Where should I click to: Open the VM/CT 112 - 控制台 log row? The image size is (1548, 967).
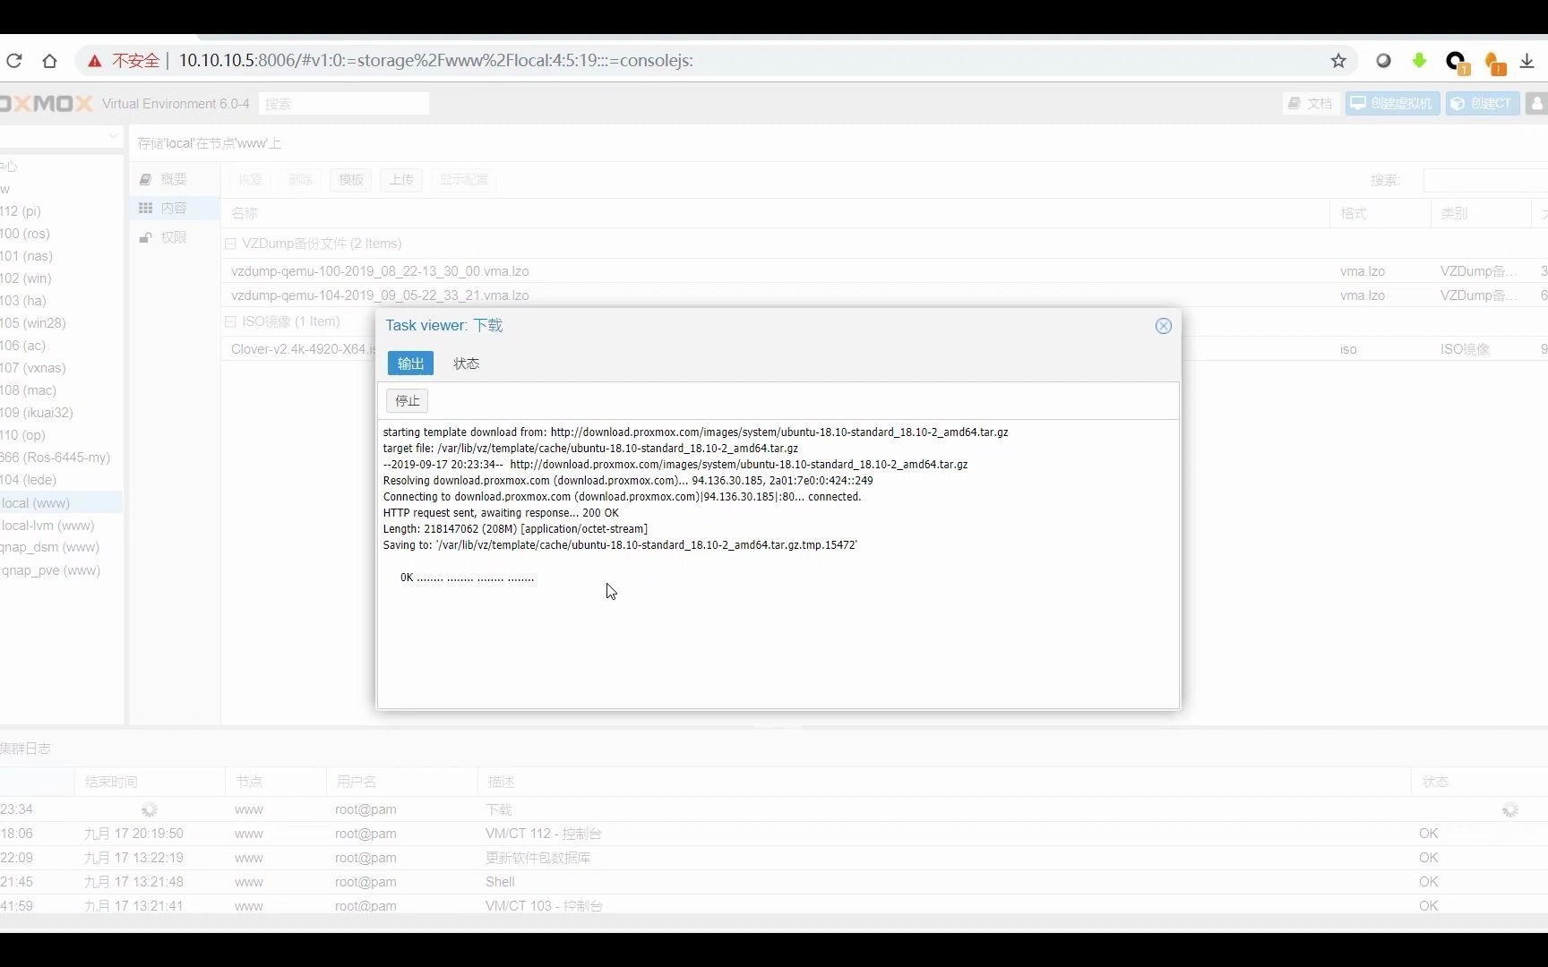[774, 834]
